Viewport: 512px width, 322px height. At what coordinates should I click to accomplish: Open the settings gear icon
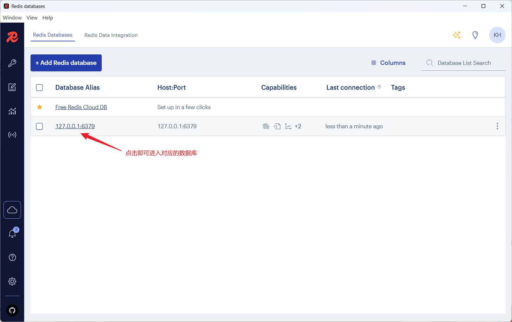click(x=12, y=282)
